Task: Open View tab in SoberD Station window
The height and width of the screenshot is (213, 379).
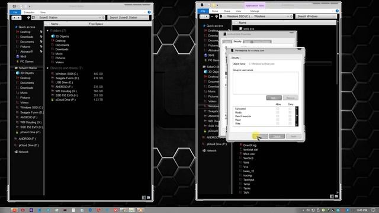Action: pyautogui.click(x=43, y=12)
